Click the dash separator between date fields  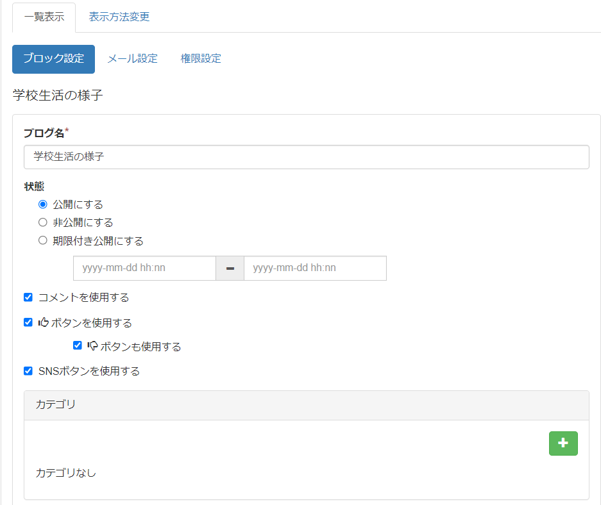pos(230,269)
